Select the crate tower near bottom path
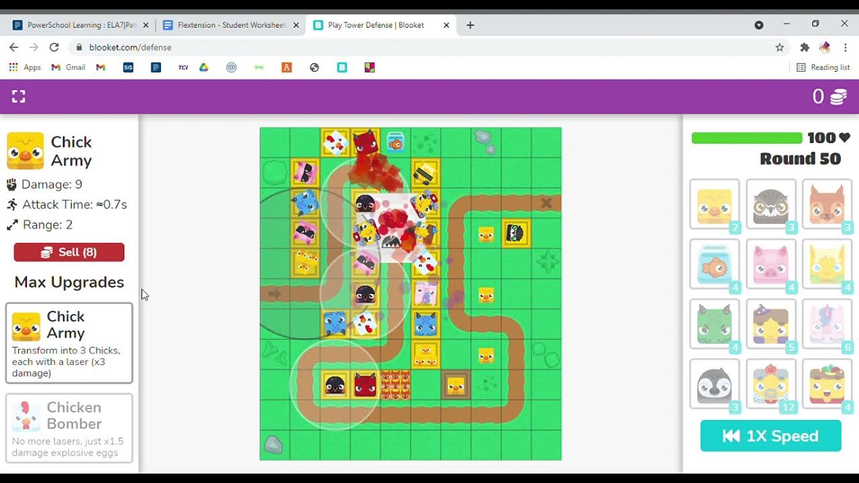Screen dimensions: 859x483 [x=395, y=384]
